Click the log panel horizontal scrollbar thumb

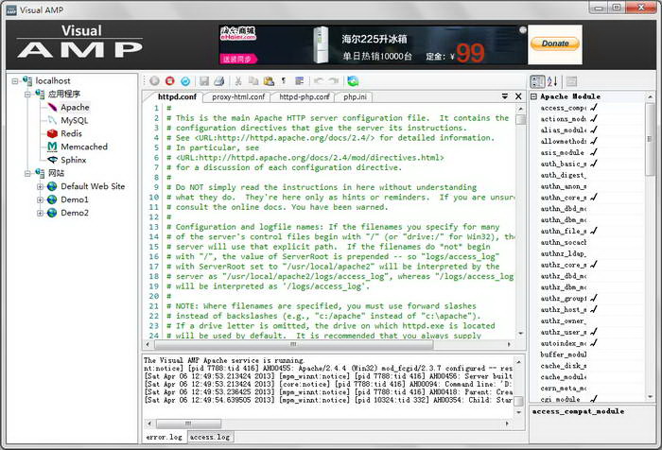tap(188, 423)
